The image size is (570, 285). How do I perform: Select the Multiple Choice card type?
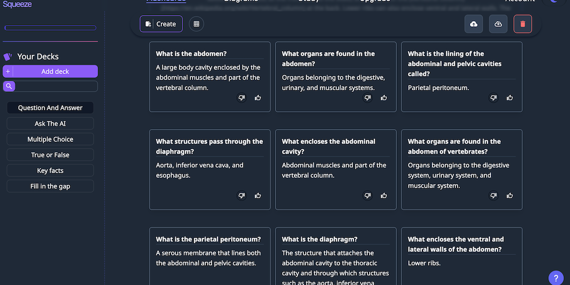coord(50,139)
